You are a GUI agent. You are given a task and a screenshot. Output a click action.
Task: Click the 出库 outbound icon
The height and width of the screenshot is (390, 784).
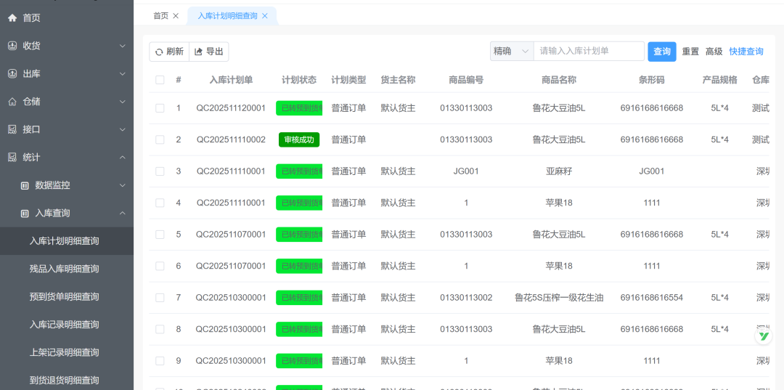click(12, 74)
